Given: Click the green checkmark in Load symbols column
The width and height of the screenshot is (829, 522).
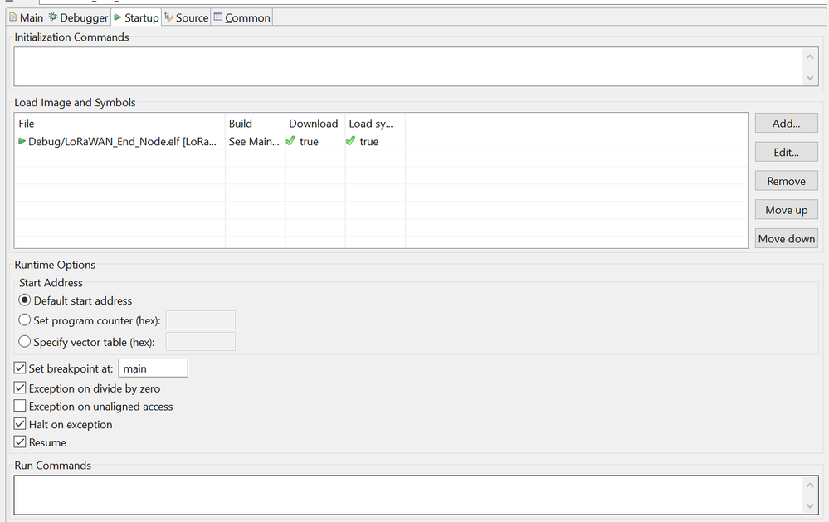Looking at the screenshot, I should (x=350, y=141).
